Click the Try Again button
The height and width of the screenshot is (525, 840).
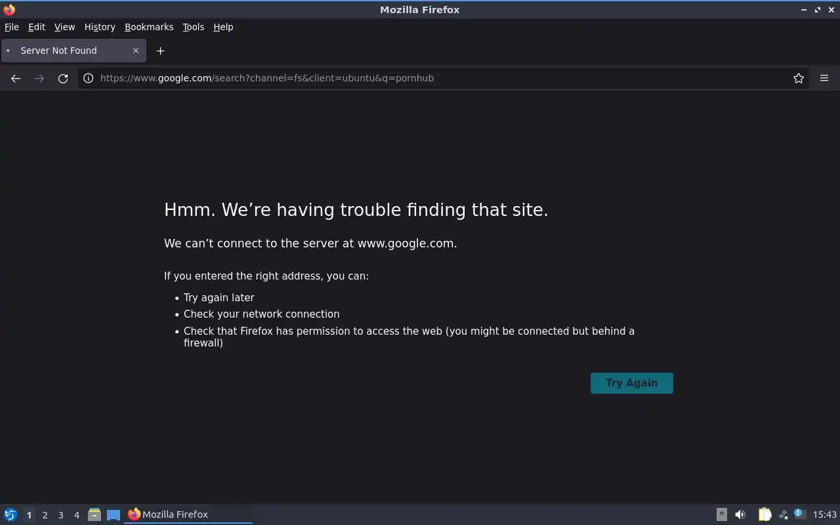pos(632,383)
